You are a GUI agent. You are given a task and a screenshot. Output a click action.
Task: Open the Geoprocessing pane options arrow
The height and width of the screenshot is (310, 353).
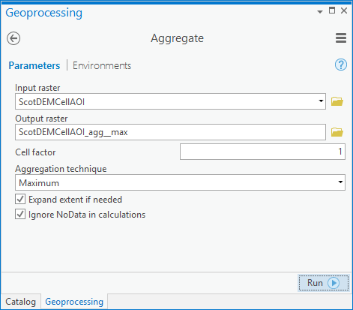coord(320,11)
